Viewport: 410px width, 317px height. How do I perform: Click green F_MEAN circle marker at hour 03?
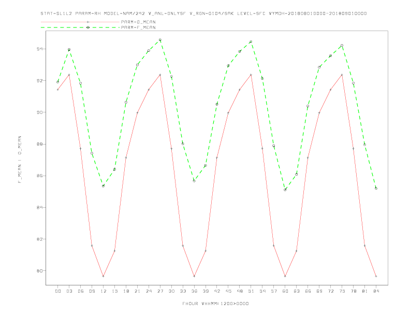point(69,49)
